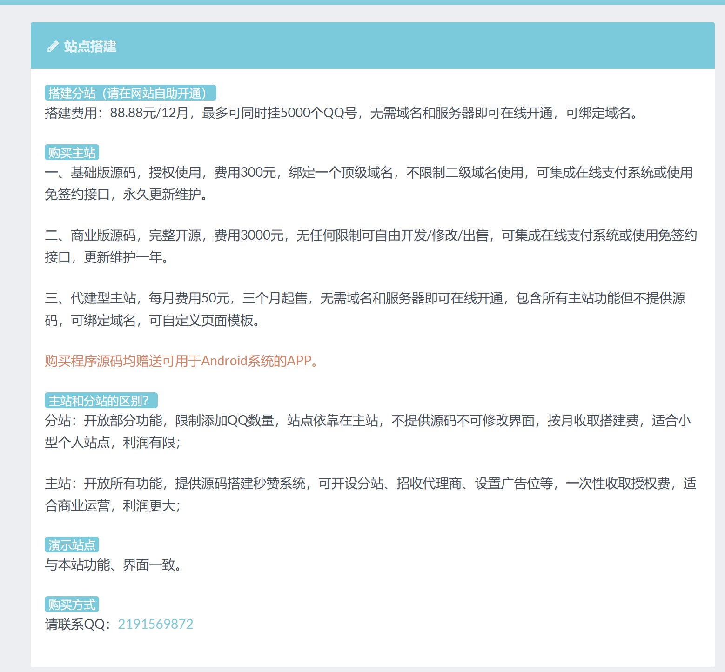Click the 演示站点 label
725x672 pixels.
point(72,544)
